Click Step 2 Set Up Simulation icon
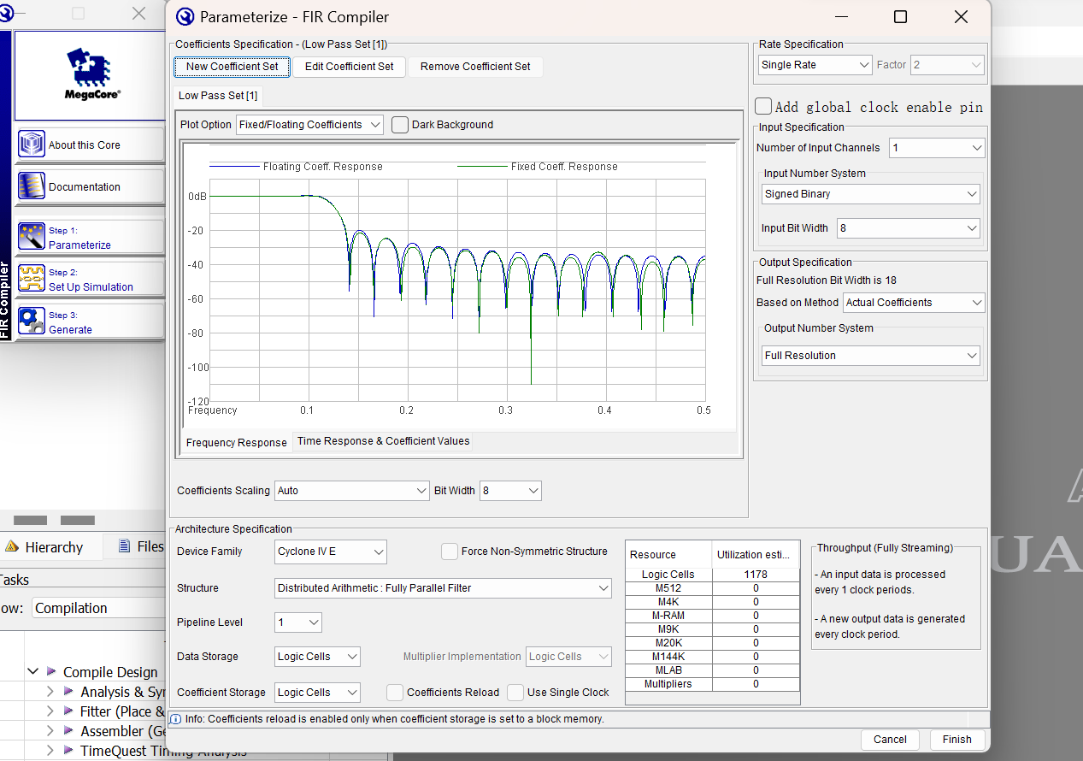The height and width of the screenshot is (761, 1083). [32, 279]
